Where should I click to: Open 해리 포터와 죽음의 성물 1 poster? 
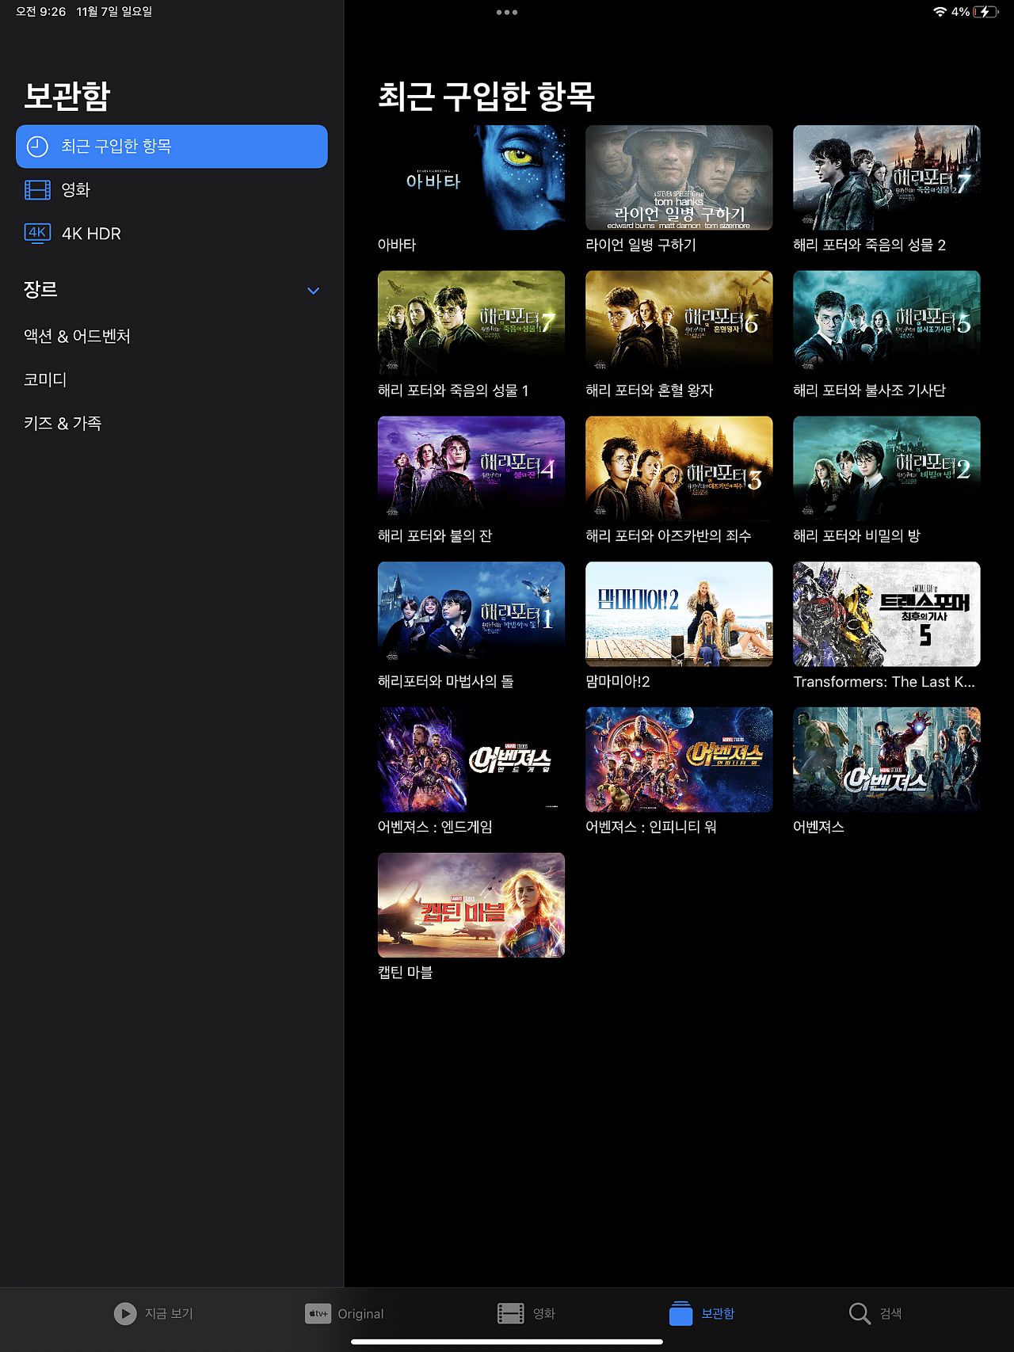471,323
